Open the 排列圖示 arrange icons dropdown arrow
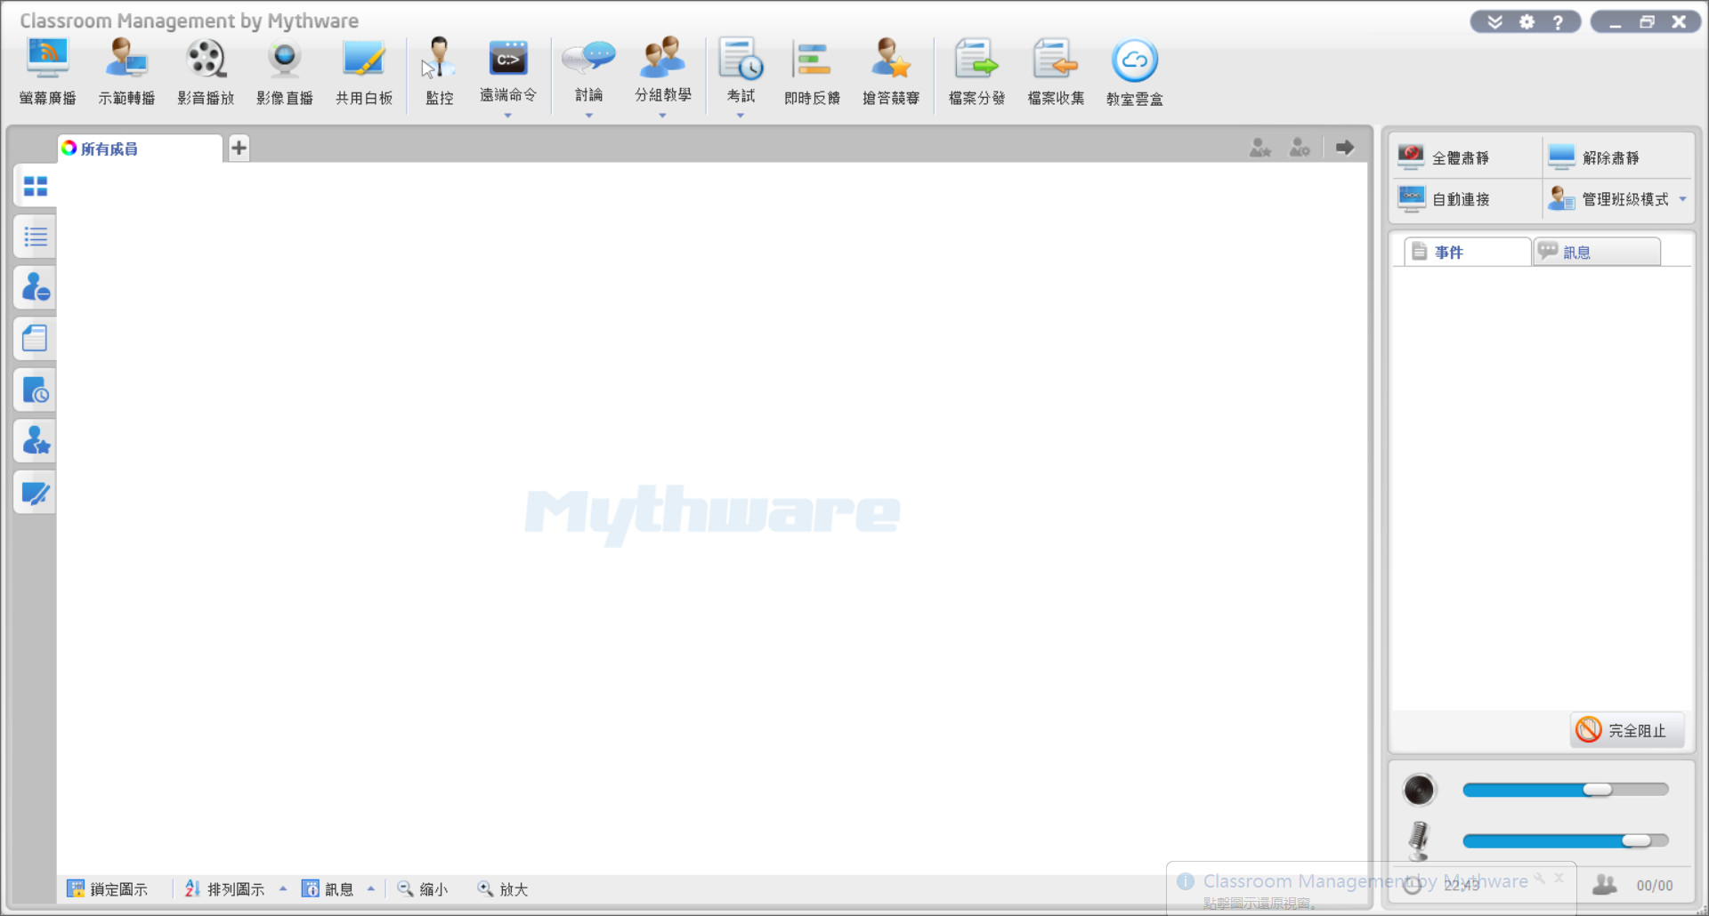The width and height of the screenshot is (1709, 916). (283, 888)
